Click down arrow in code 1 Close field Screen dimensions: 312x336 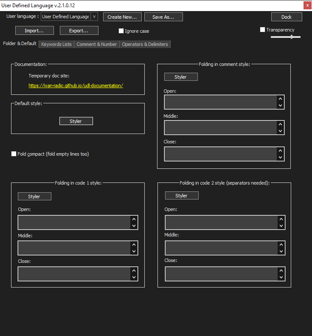click(x=134, y=277)
